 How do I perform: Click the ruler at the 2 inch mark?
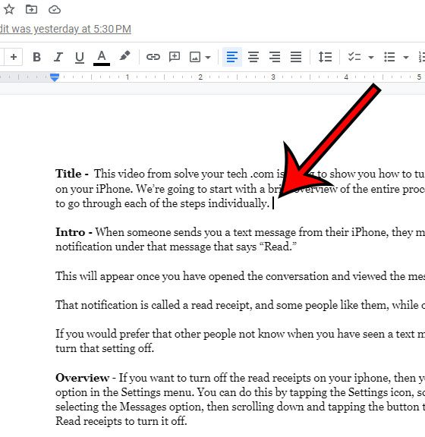[x=200, y=77]
